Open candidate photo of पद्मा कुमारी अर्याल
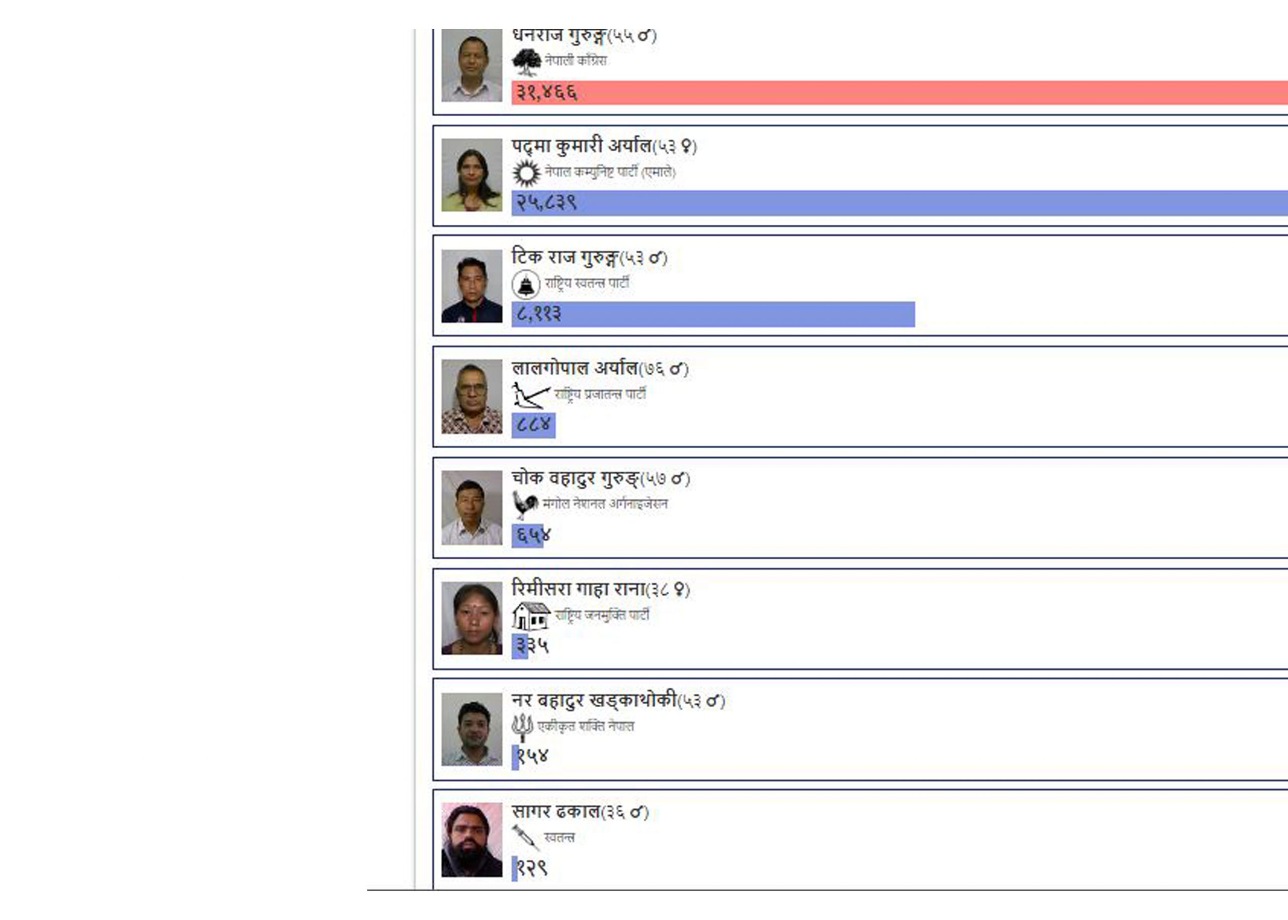Viewport: 1288px width, 920px height. [x=472, y=175]
